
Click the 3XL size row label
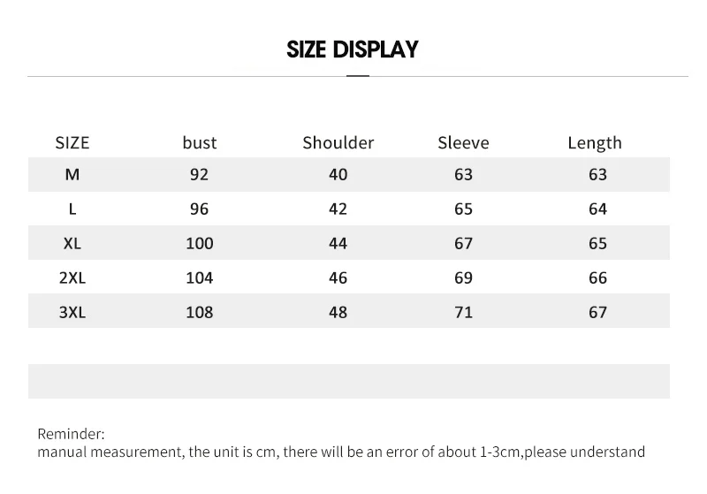click(x=72, y=312)
